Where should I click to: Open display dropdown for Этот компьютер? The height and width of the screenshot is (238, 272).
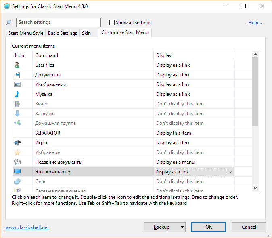230,172
